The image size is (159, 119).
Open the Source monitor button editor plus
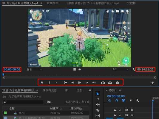pos(152,83)
